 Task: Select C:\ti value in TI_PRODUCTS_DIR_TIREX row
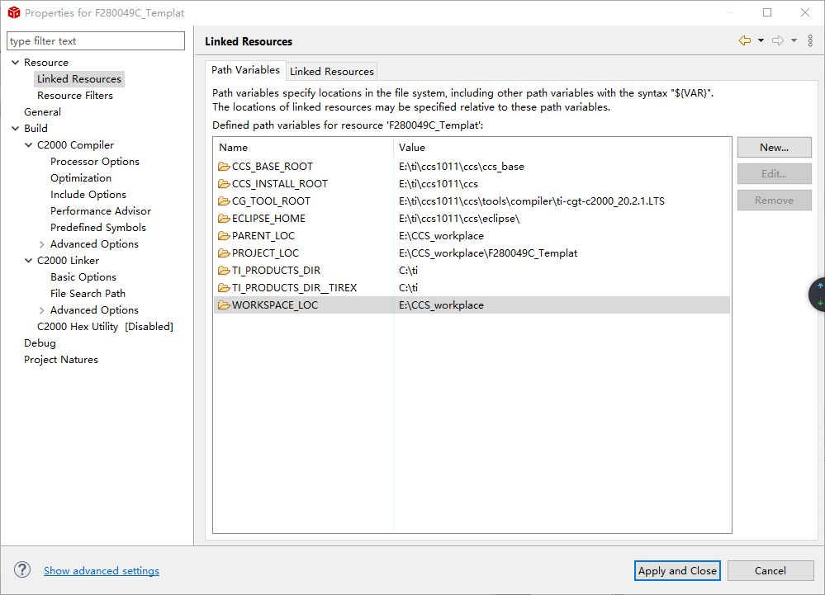pyautogui.click(x=408, y=288)
